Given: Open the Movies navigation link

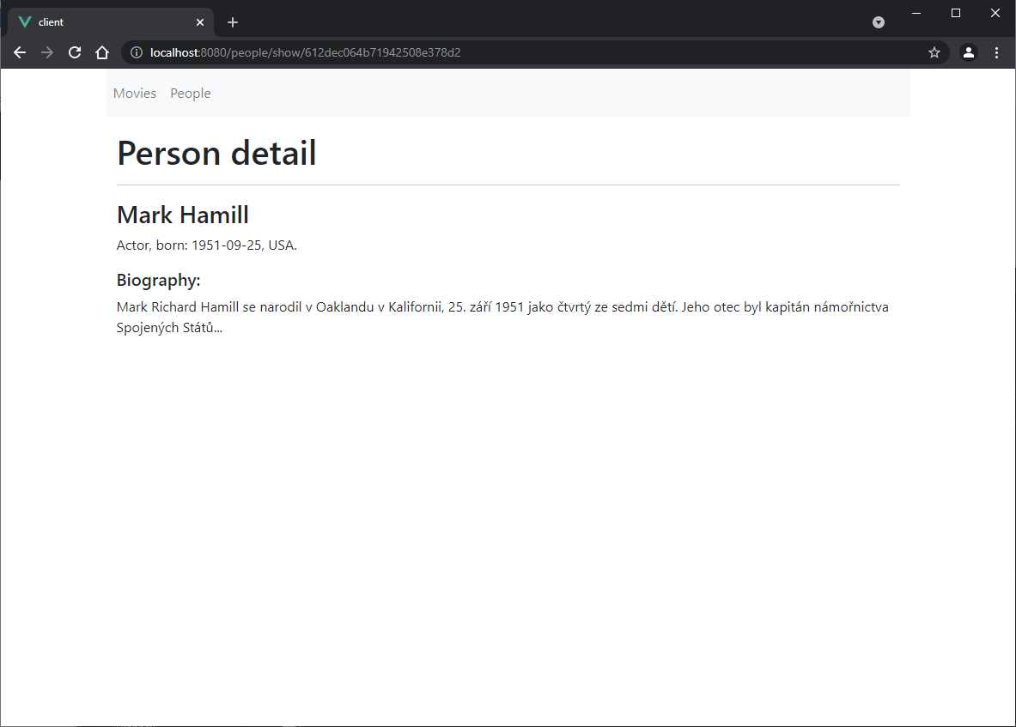Looking at the screenshot, I should coord(135,94).
